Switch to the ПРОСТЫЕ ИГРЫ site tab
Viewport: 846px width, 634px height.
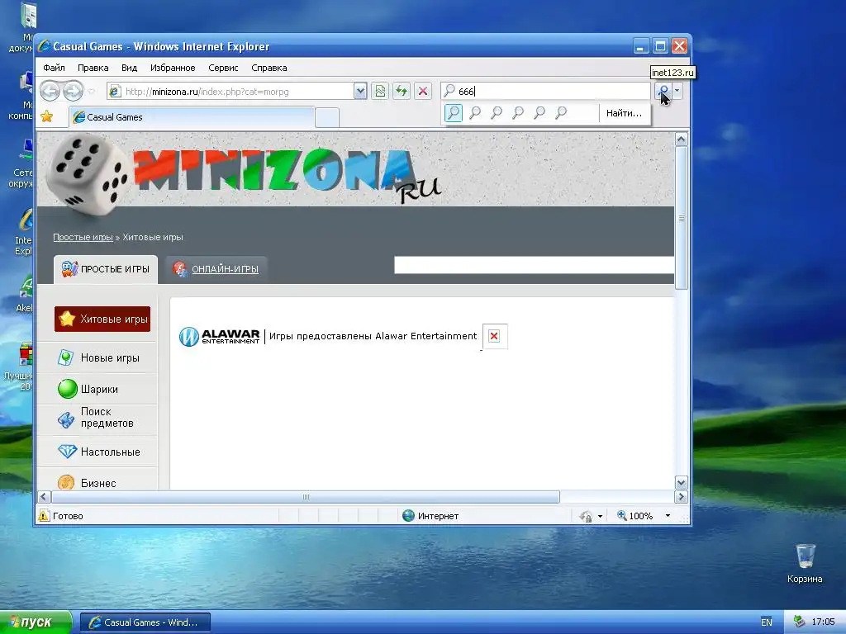pos(106,269)
